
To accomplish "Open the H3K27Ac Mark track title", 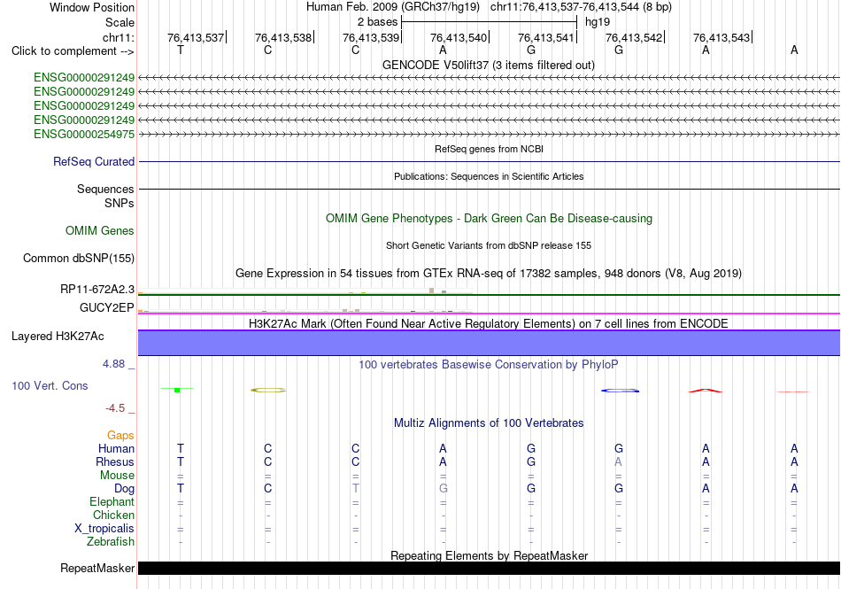I will click(x=489, y=323).
